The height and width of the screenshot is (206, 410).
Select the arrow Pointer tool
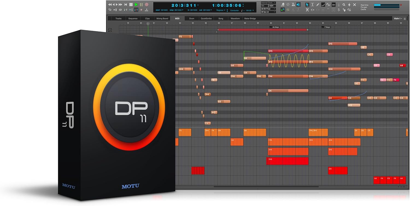307,5
